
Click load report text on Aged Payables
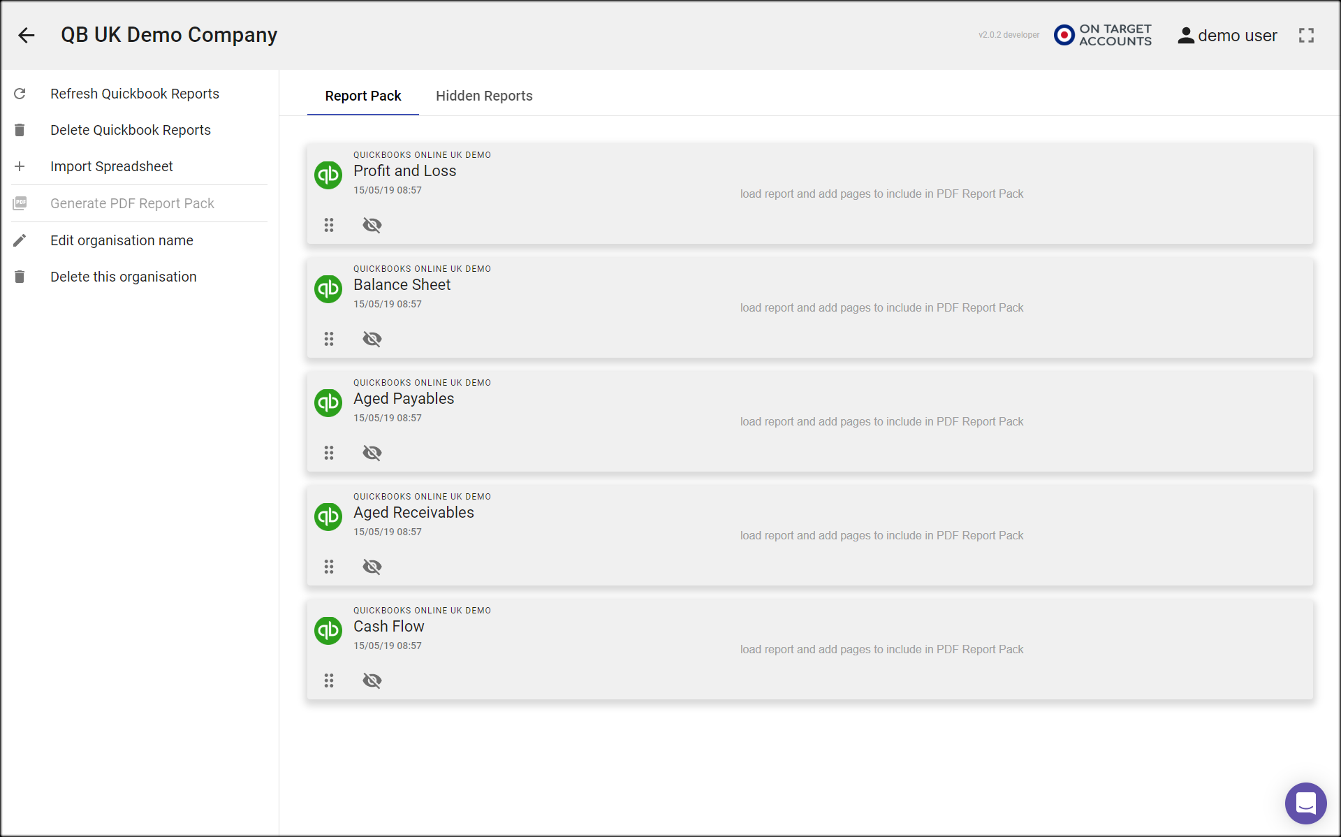coord(881,422)
